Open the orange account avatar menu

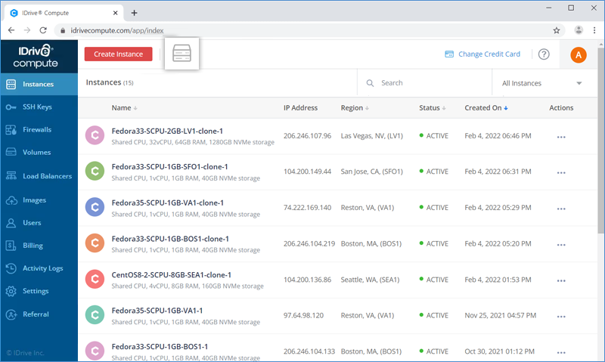click(579, 55)
